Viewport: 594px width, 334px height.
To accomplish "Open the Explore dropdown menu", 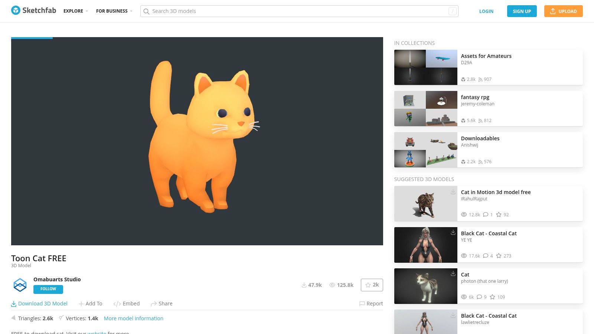I will point(76,11).
